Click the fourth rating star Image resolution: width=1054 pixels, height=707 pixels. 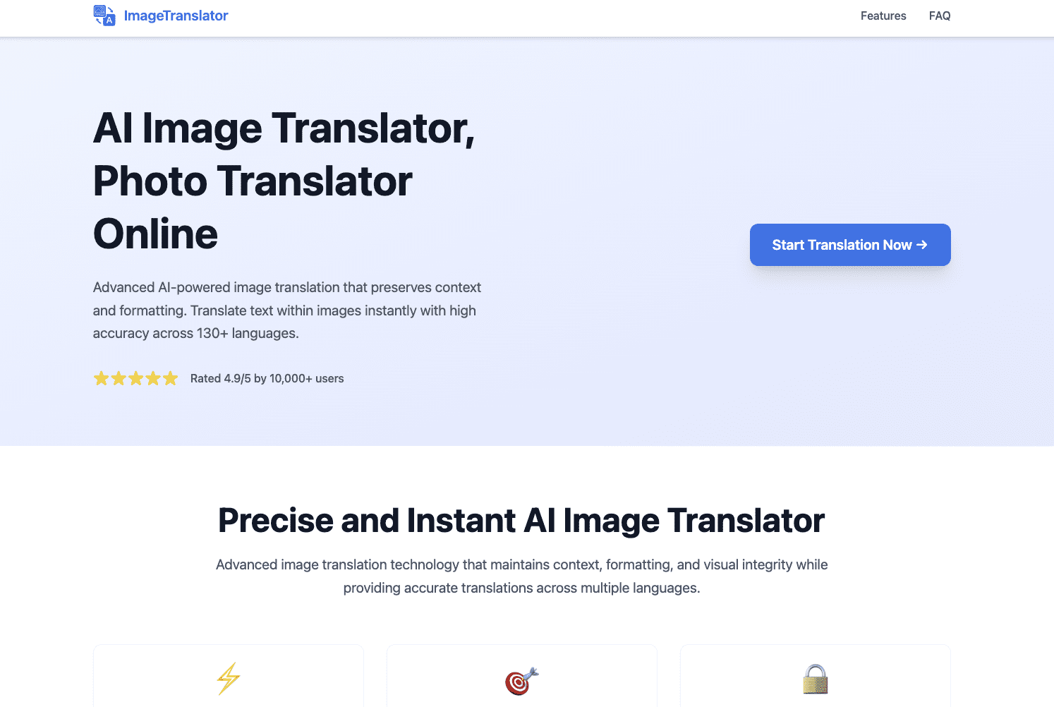pos(154,378)
